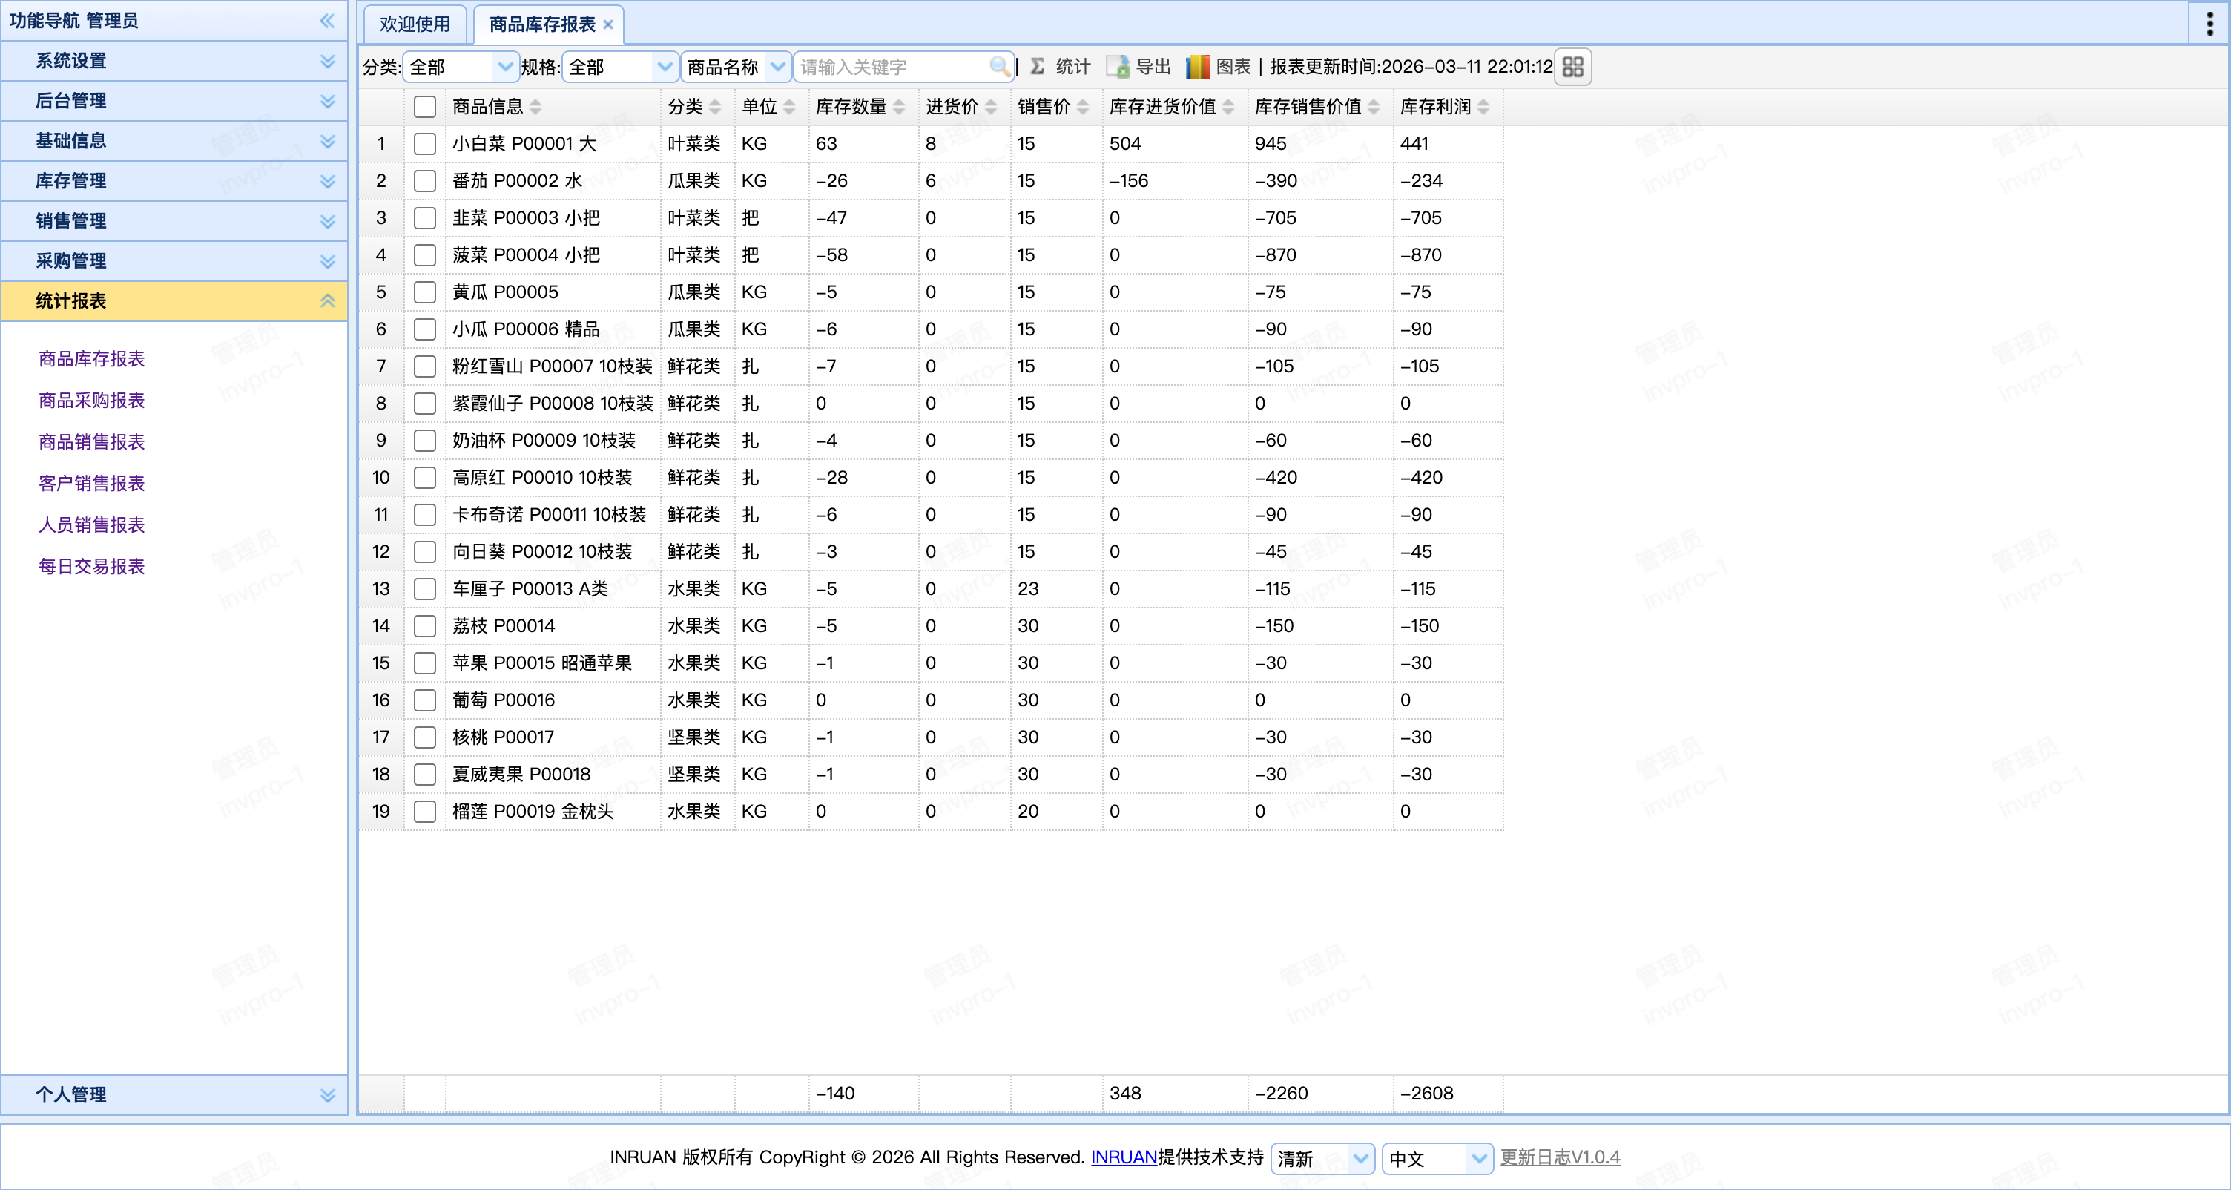Check the box for 小白菜 P00001
Image resolution: width=2231 pixels, height=1190 pixels.
click(424, 144)
